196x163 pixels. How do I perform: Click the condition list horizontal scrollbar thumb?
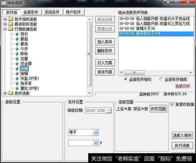[x=135, y=73]
